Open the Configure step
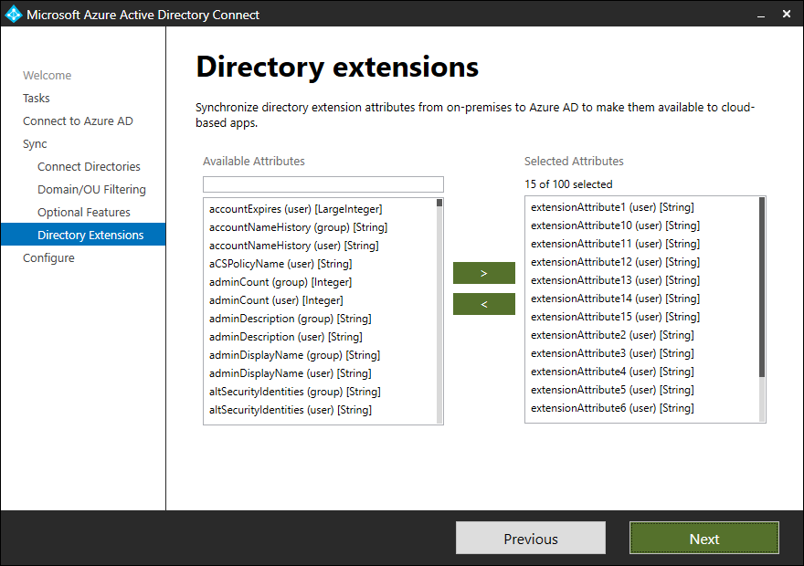The height and width of the screenshot is (566, 804). coord(48,257)
